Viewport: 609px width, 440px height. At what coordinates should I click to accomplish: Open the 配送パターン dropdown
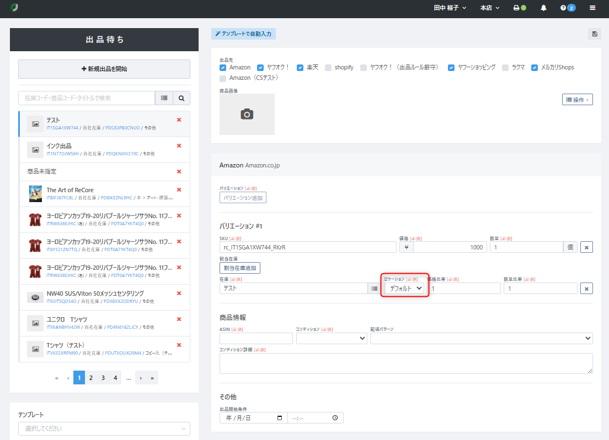coord(481,339)
